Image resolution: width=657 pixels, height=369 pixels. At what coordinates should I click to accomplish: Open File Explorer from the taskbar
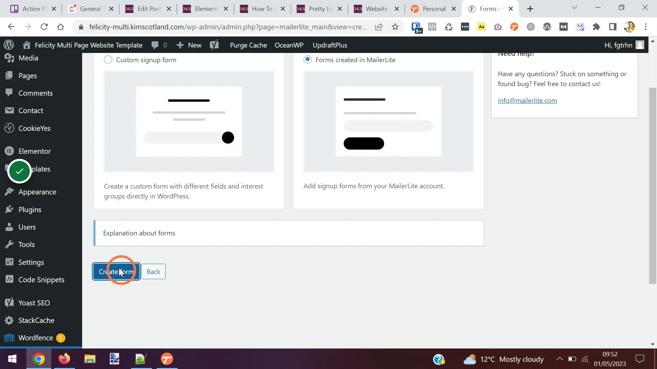click(x=90, y=359)
